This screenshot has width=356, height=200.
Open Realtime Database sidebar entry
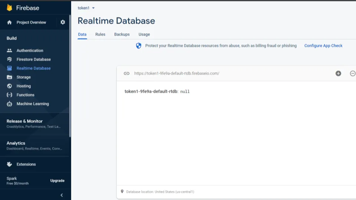point(34,68)
